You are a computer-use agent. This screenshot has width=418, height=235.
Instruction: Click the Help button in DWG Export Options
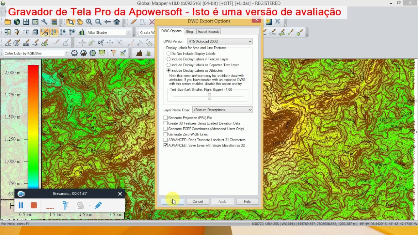coord(247,202)
